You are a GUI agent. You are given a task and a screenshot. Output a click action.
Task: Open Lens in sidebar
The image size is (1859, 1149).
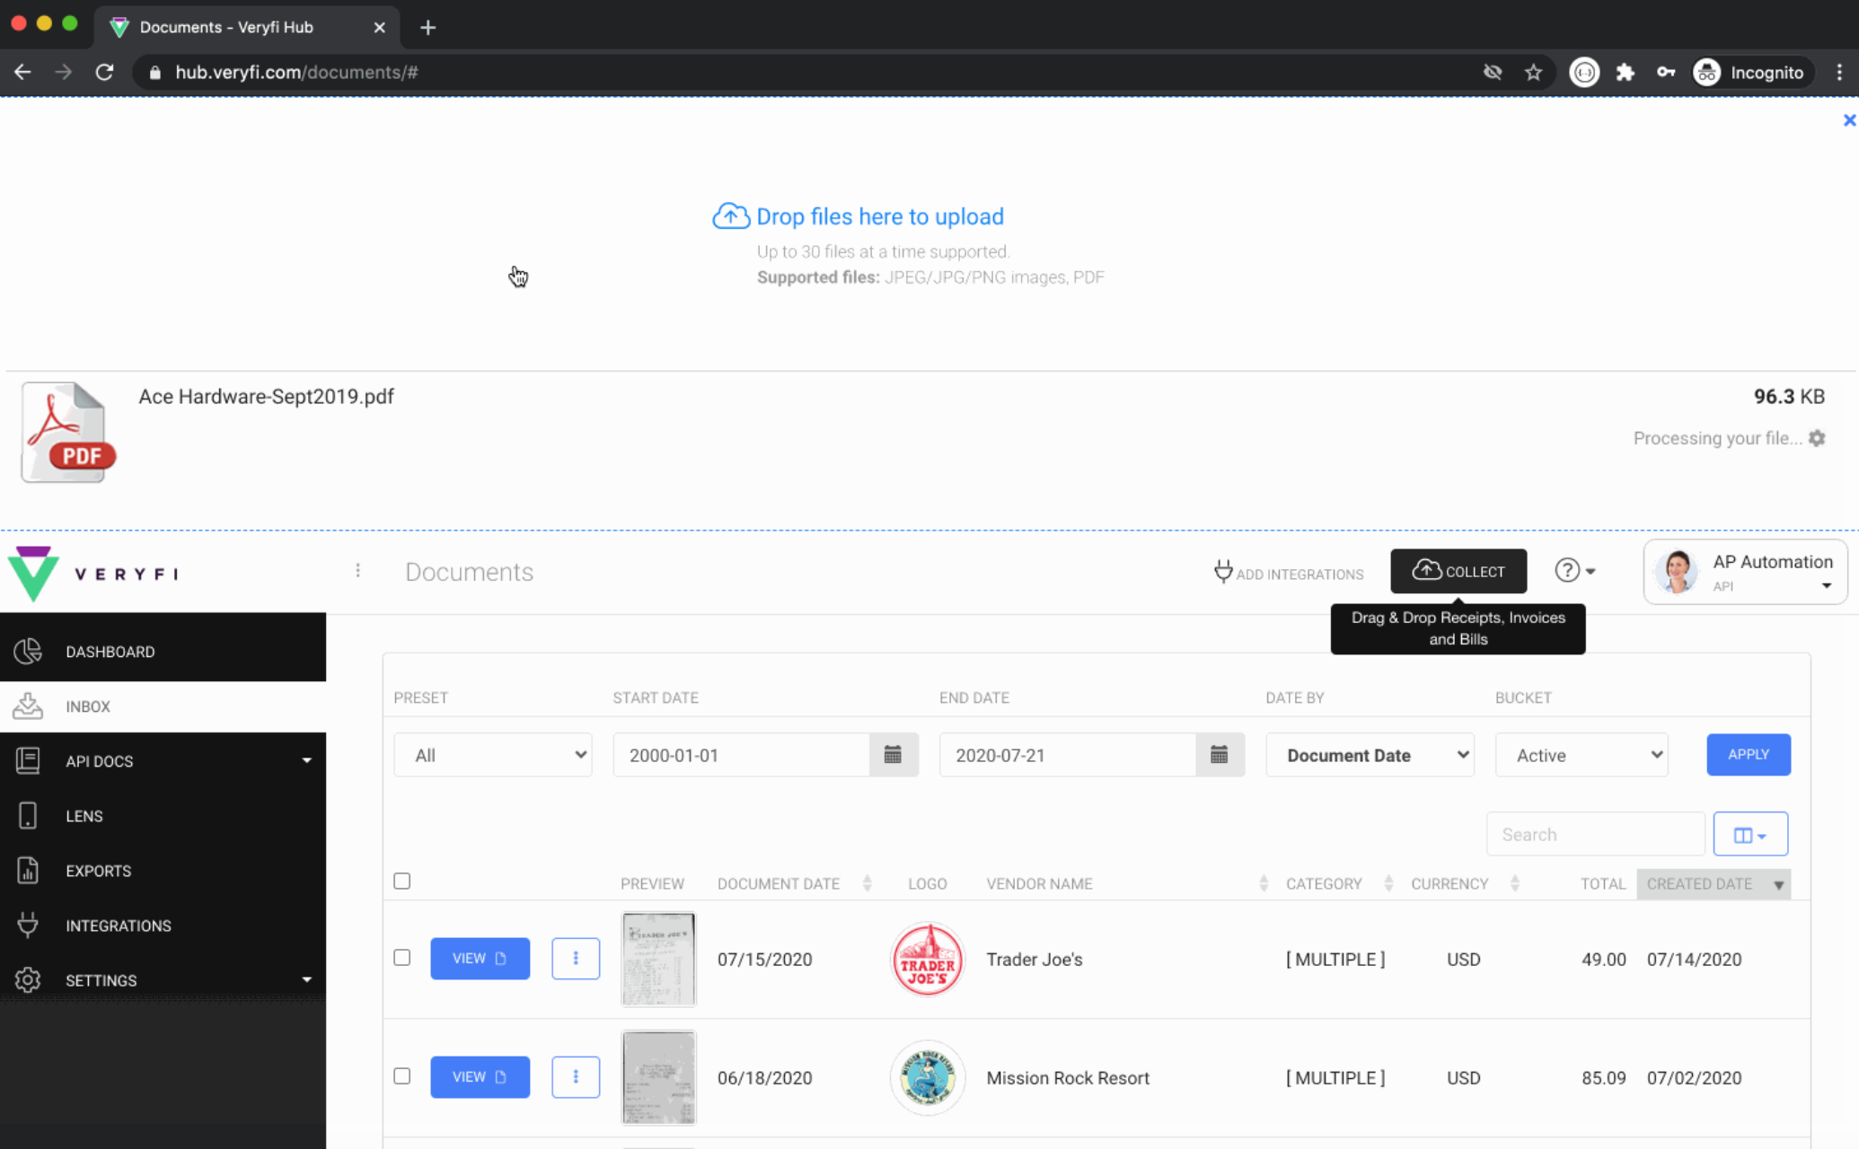pos(163,816)
